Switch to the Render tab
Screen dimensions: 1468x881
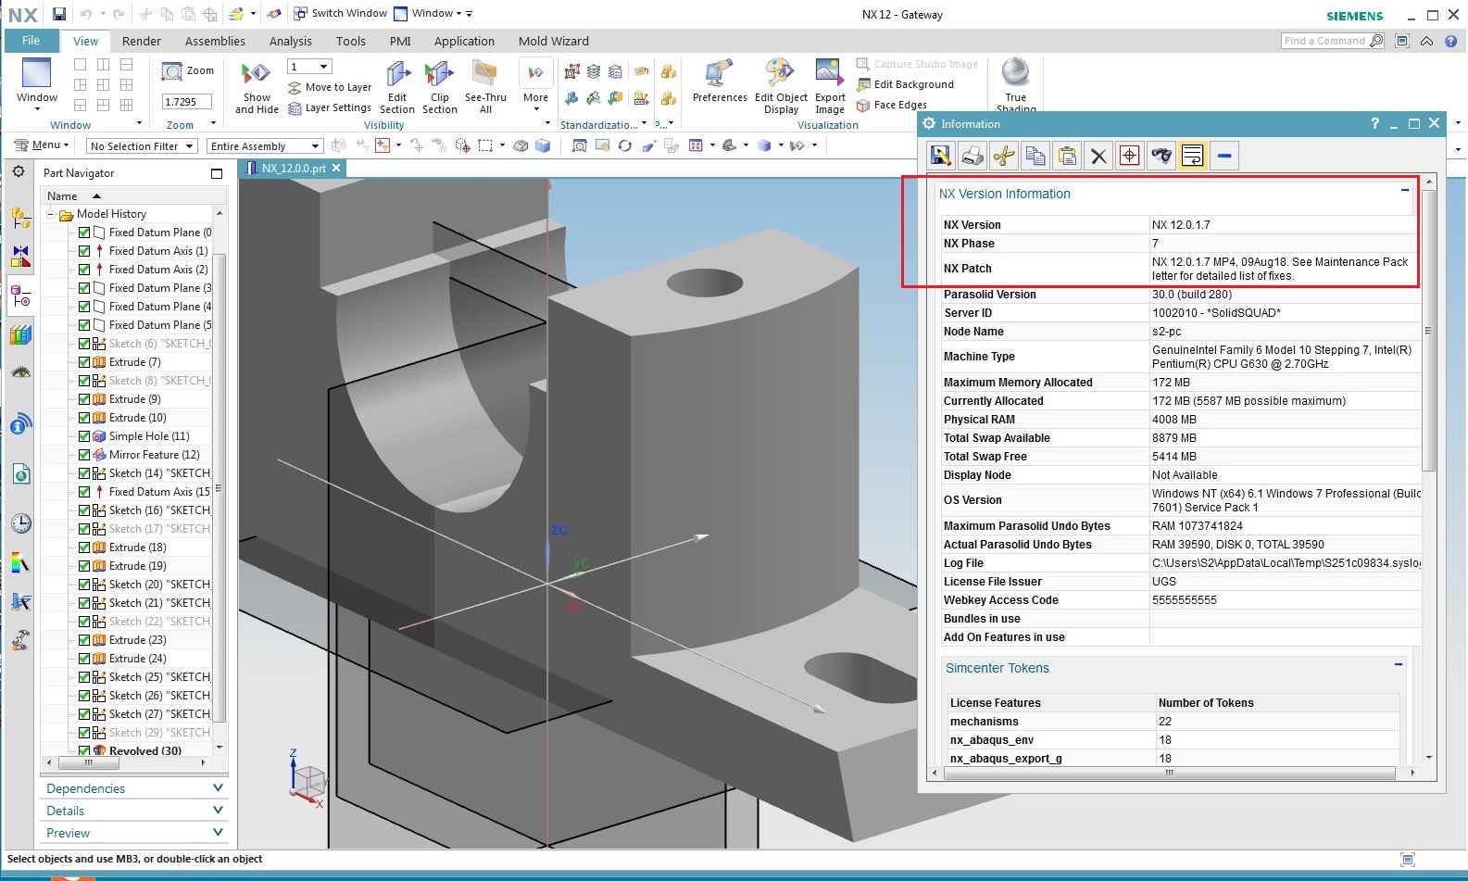click(x=141, y=41)
